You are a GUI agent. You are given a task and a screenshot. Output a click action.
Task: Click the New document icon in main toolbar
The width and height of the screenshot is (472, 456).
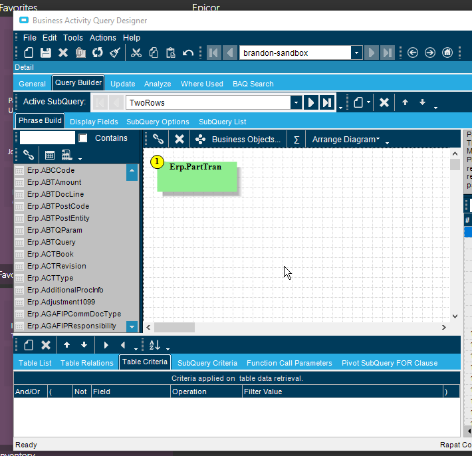29,53
